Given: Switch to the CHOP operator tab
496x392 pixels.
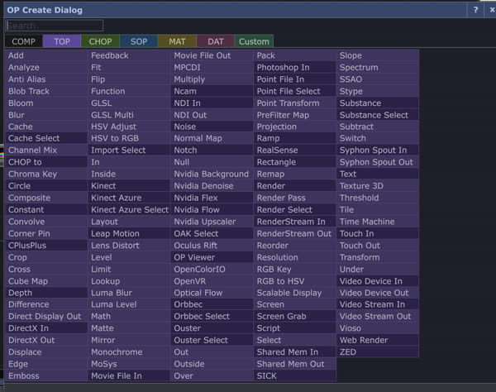Looking at the screenshot, I should [100, 41].
